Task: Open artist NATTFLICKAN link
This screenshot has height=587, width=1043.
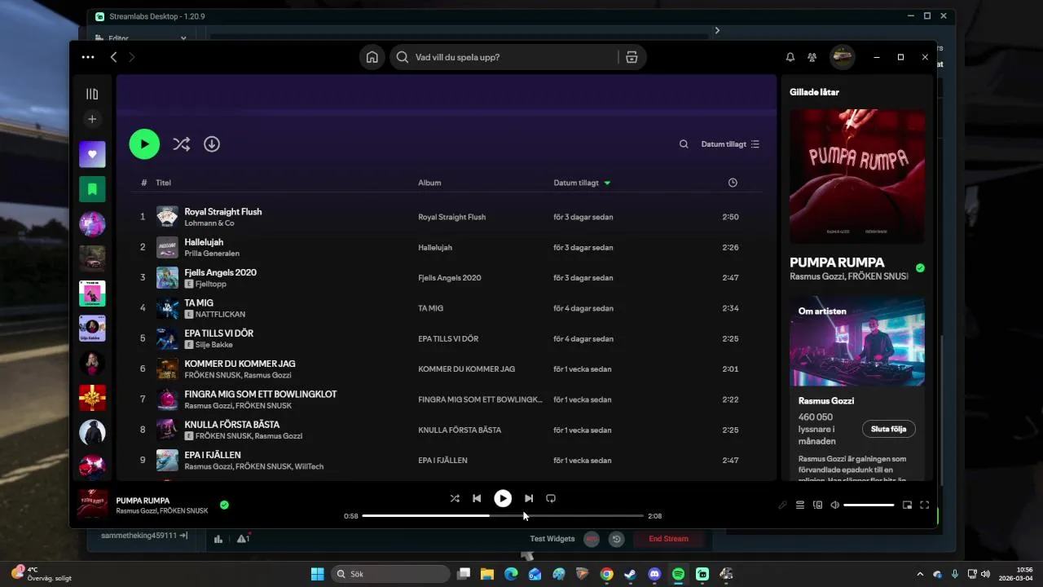Action: click(x=220, y=314)
